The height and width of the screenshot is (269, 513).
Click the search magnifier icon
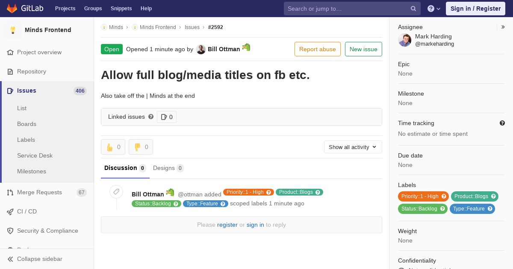[413, 9]
